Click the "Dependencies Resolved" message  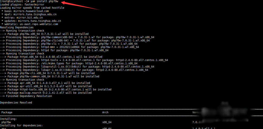tap(16, 103)
